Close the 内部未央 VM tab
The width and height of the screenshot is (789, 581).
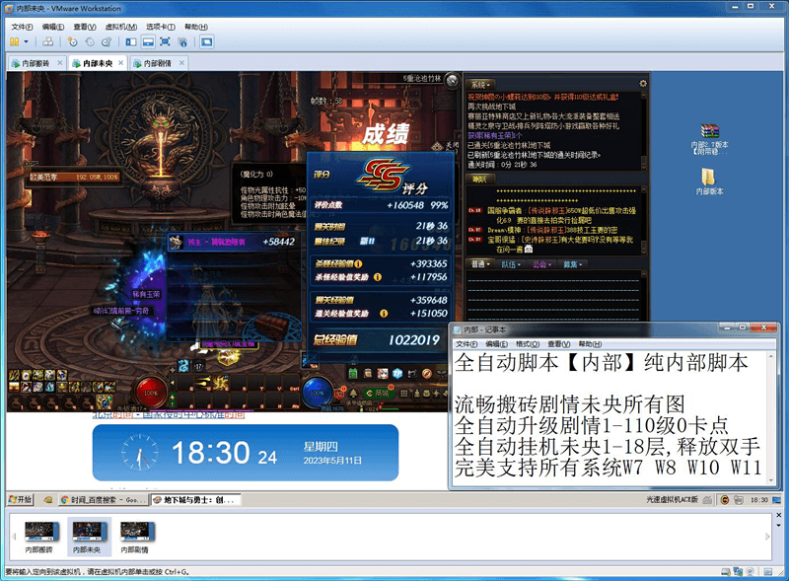[x=120, y=63]
